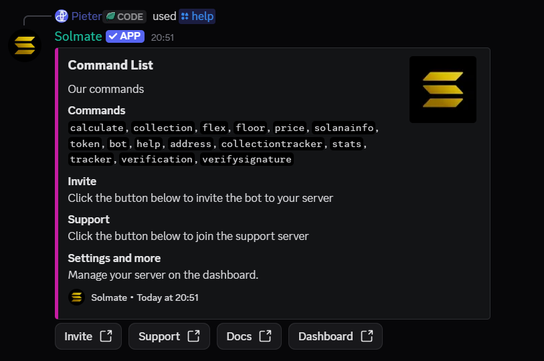
Task: Click the external link icon on Dashboard
Action: pos(367,336)
